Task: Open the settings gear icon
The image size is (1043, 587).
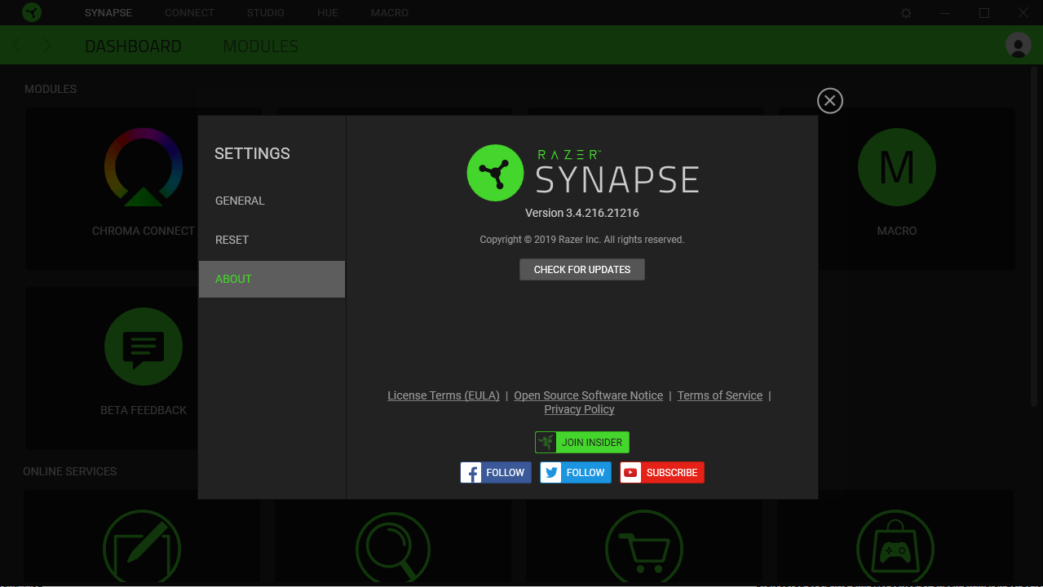Action: [x=906, y=13]
